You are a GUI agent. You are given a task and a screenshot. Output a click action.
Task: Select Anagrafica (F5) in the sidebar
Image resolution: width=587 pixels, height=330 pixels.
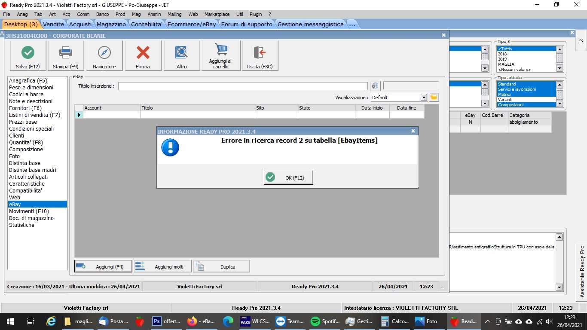(x=28, y=80)
